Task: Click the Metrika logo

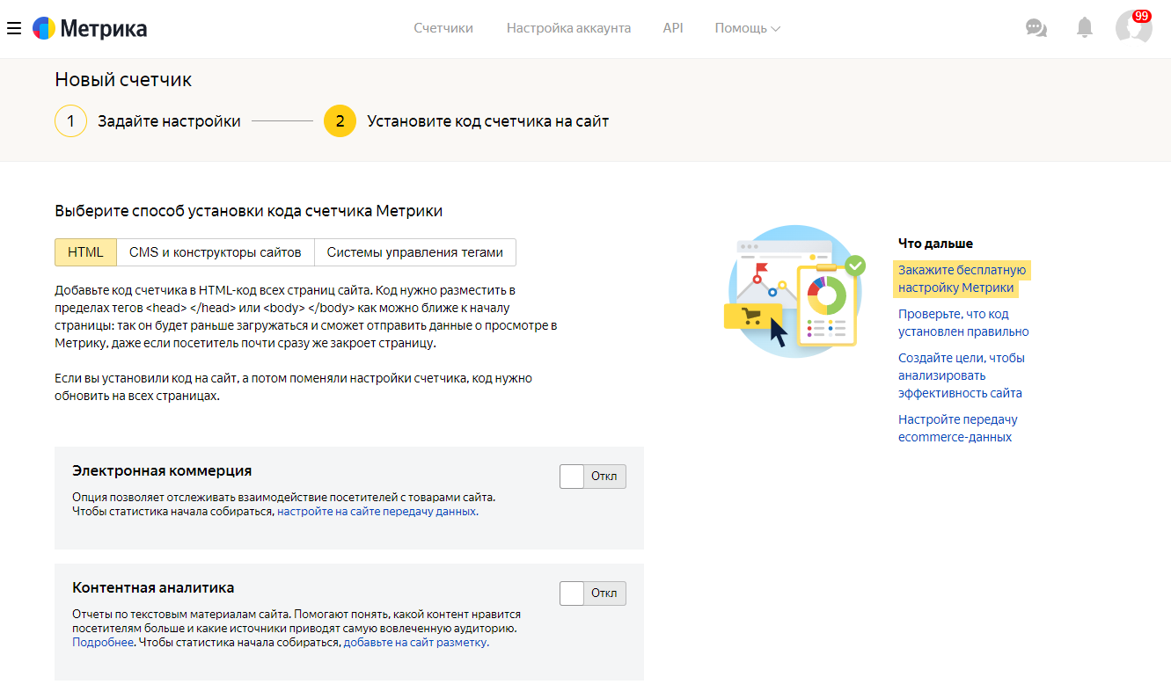Action: click(x=91, y=29)
